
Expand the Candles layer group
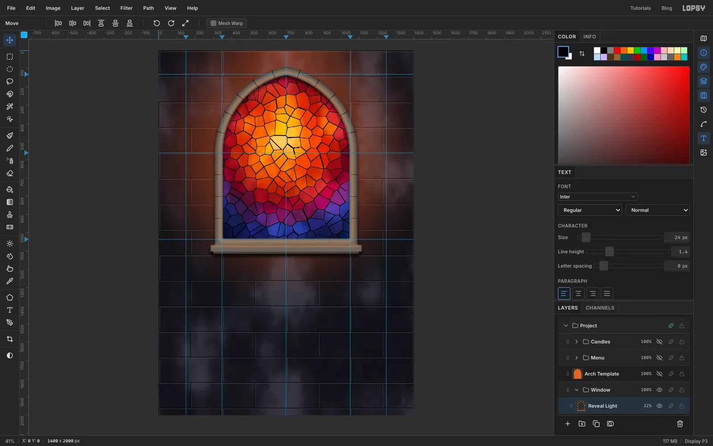click(x=577, y=342)
